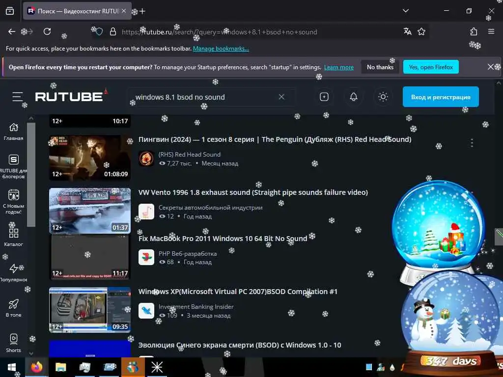Go to Главная in the sidebar
This screenshot has width=503, height=377.
coord(13,132)
